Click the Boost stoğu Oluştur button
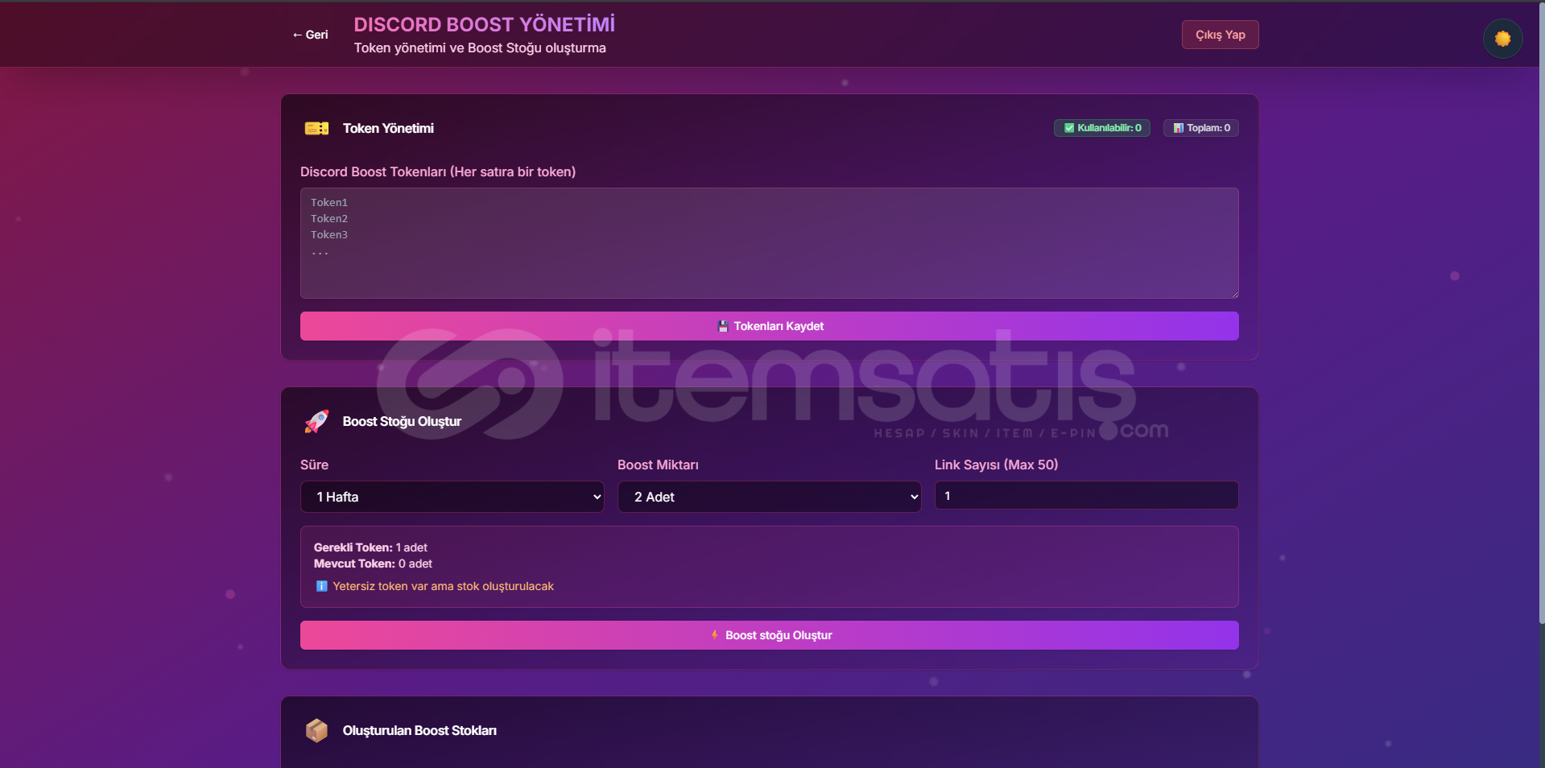This screenshot has width=1545, height=768. pyautogui.click(x=769, y=635)
